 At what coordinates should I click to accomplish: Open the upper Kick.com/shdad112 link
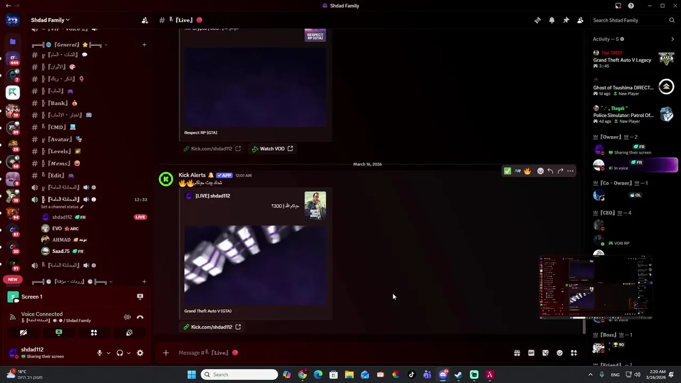[x=212, y=149]
